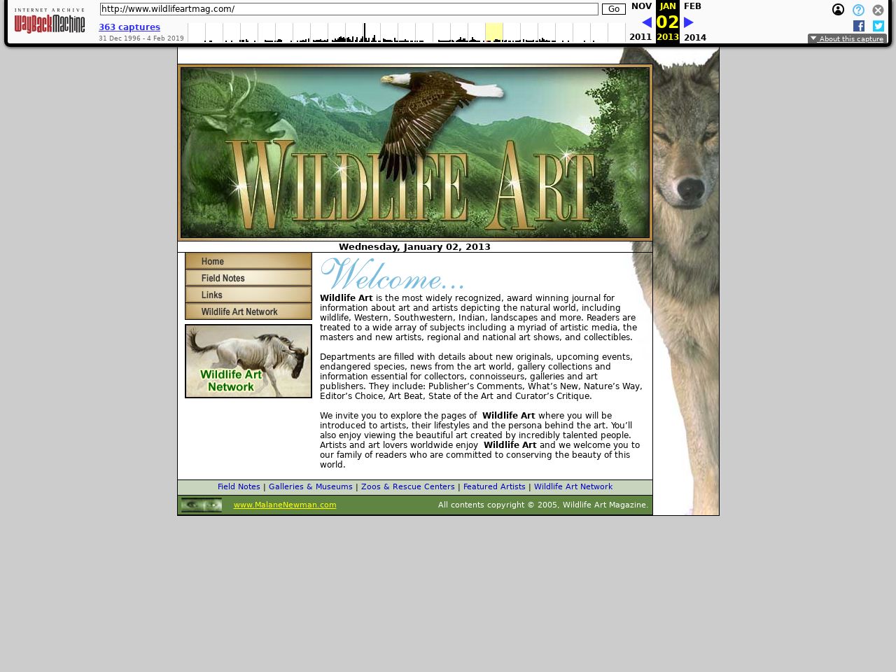Visit www.MalaneNewman.com link
Image resolution: width=896 pixels, height=672 pixels.
(x=285, y=505)
